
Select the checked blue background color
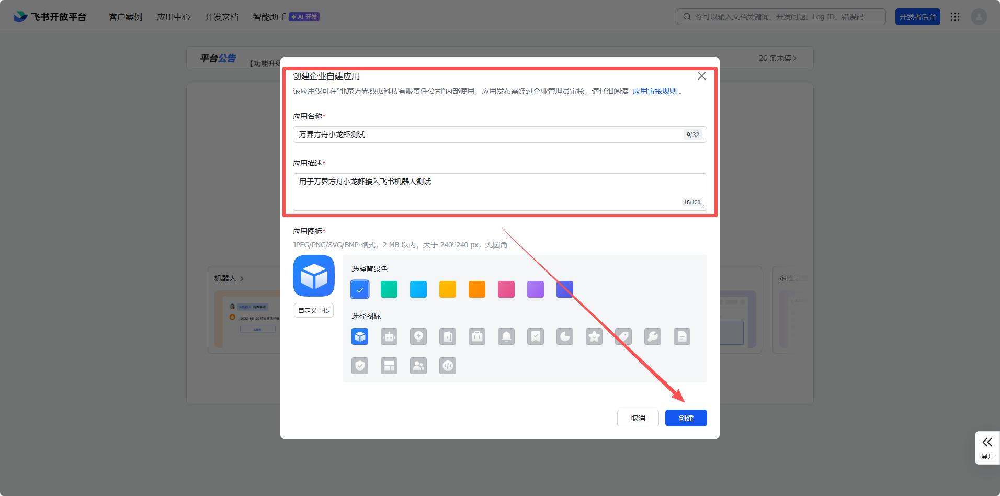coord(360,289)
